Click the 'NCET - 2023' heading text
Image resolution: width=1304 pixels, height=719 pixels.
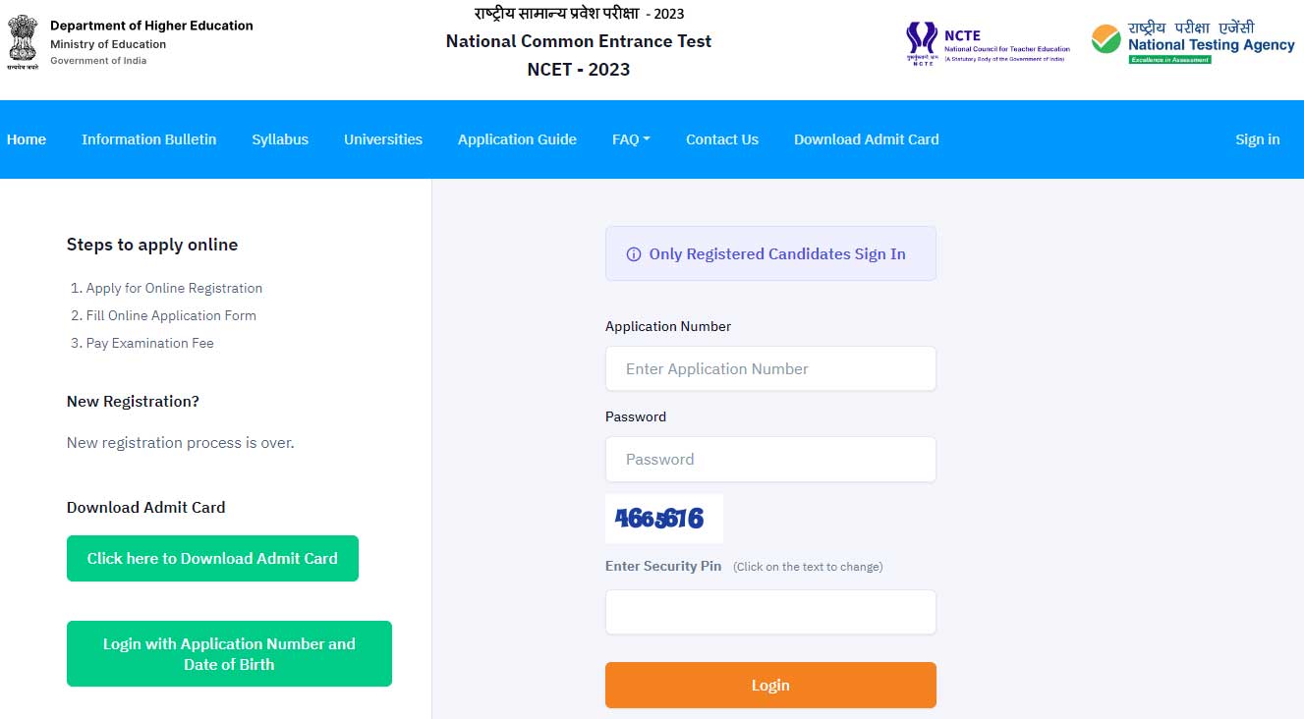point(579,69)
